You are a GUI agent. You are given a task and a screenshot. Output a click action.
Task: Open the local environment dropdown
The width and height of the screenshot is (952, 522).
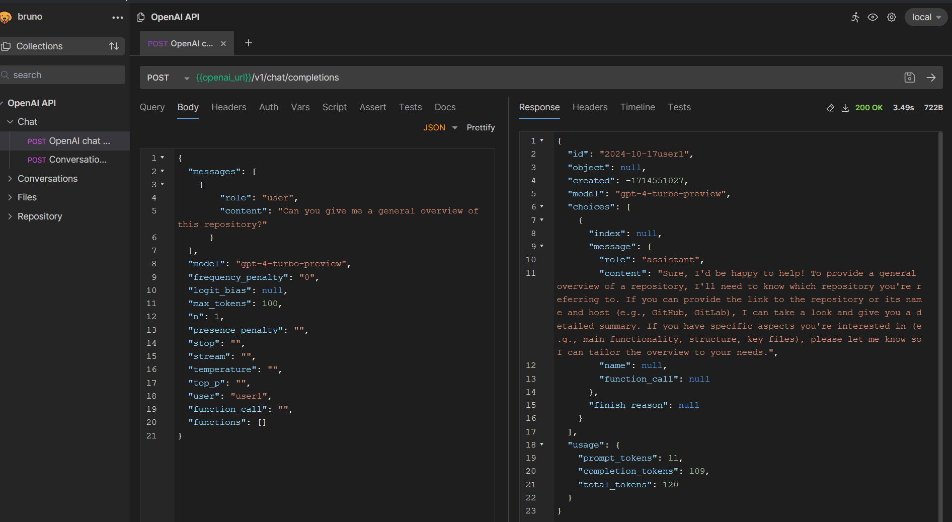[x=926, y=17]
